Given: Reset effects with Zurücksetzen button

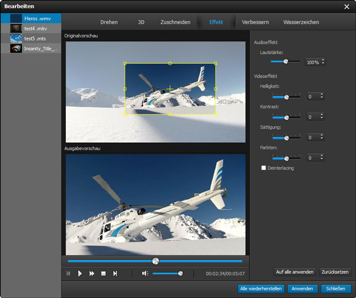Looking at the screenshot, I should [x=335, y=272].
